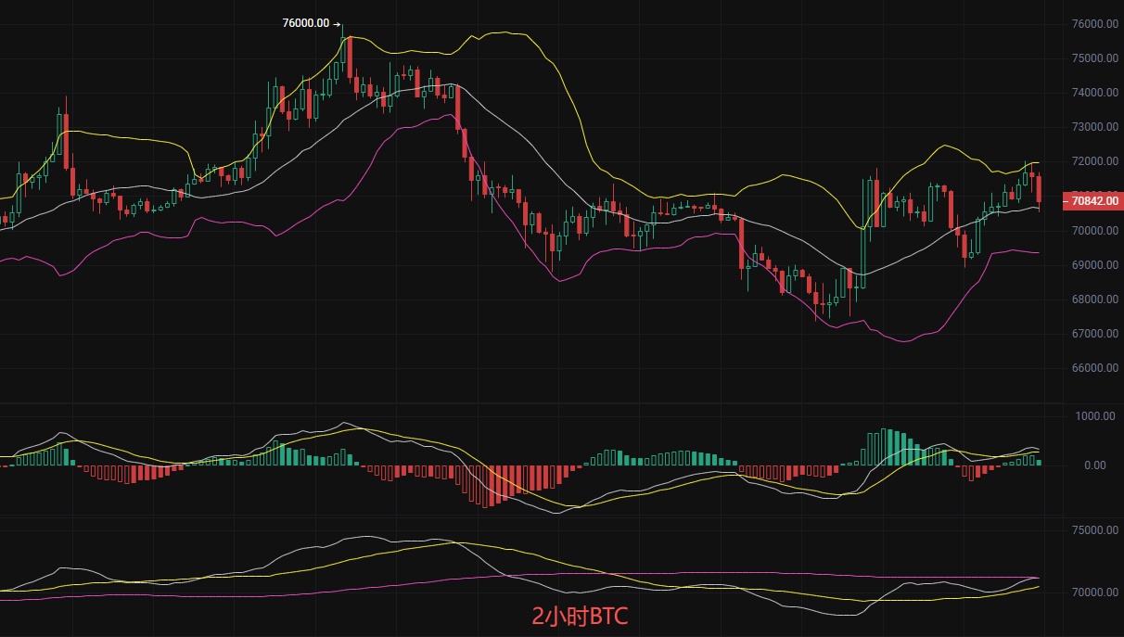
Task: Click the 76000.00 high annotation with arrow
Action: click(x=311, y=23)
